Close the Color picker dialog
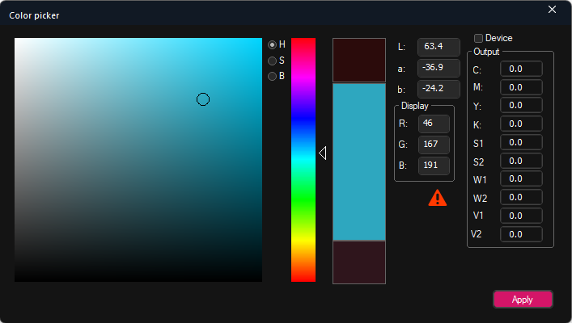572x323 pixels. click(x=552, y=10)
